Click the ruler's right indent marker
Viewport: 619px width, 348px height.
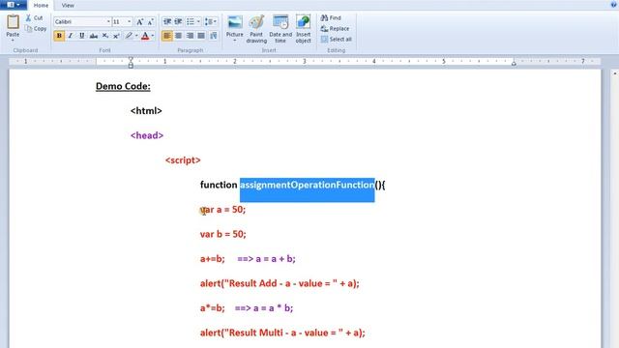(514, 63)
